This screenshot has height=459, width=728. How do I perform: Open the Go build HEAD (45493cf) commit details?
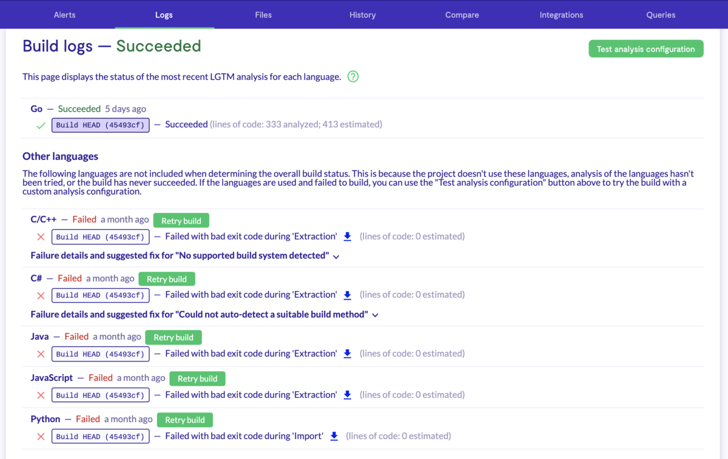[x=100, y=126]
